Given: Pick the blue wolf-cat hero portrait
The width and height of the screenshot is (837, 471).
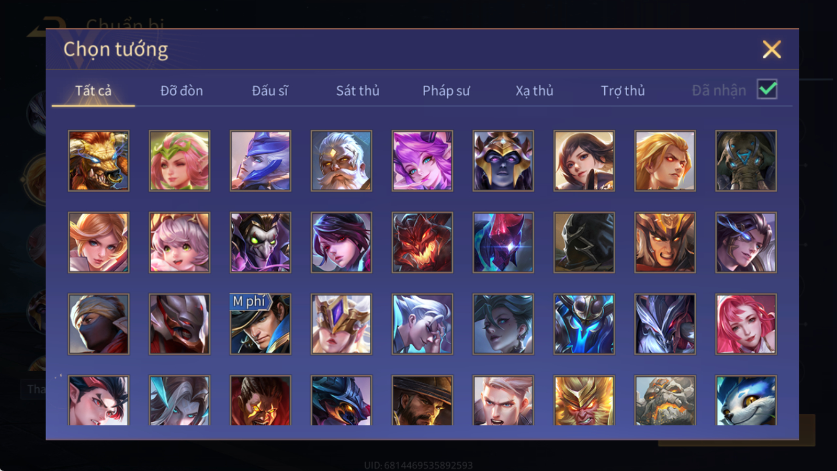Looking at the screenshot, I should (x=746, y=400).
